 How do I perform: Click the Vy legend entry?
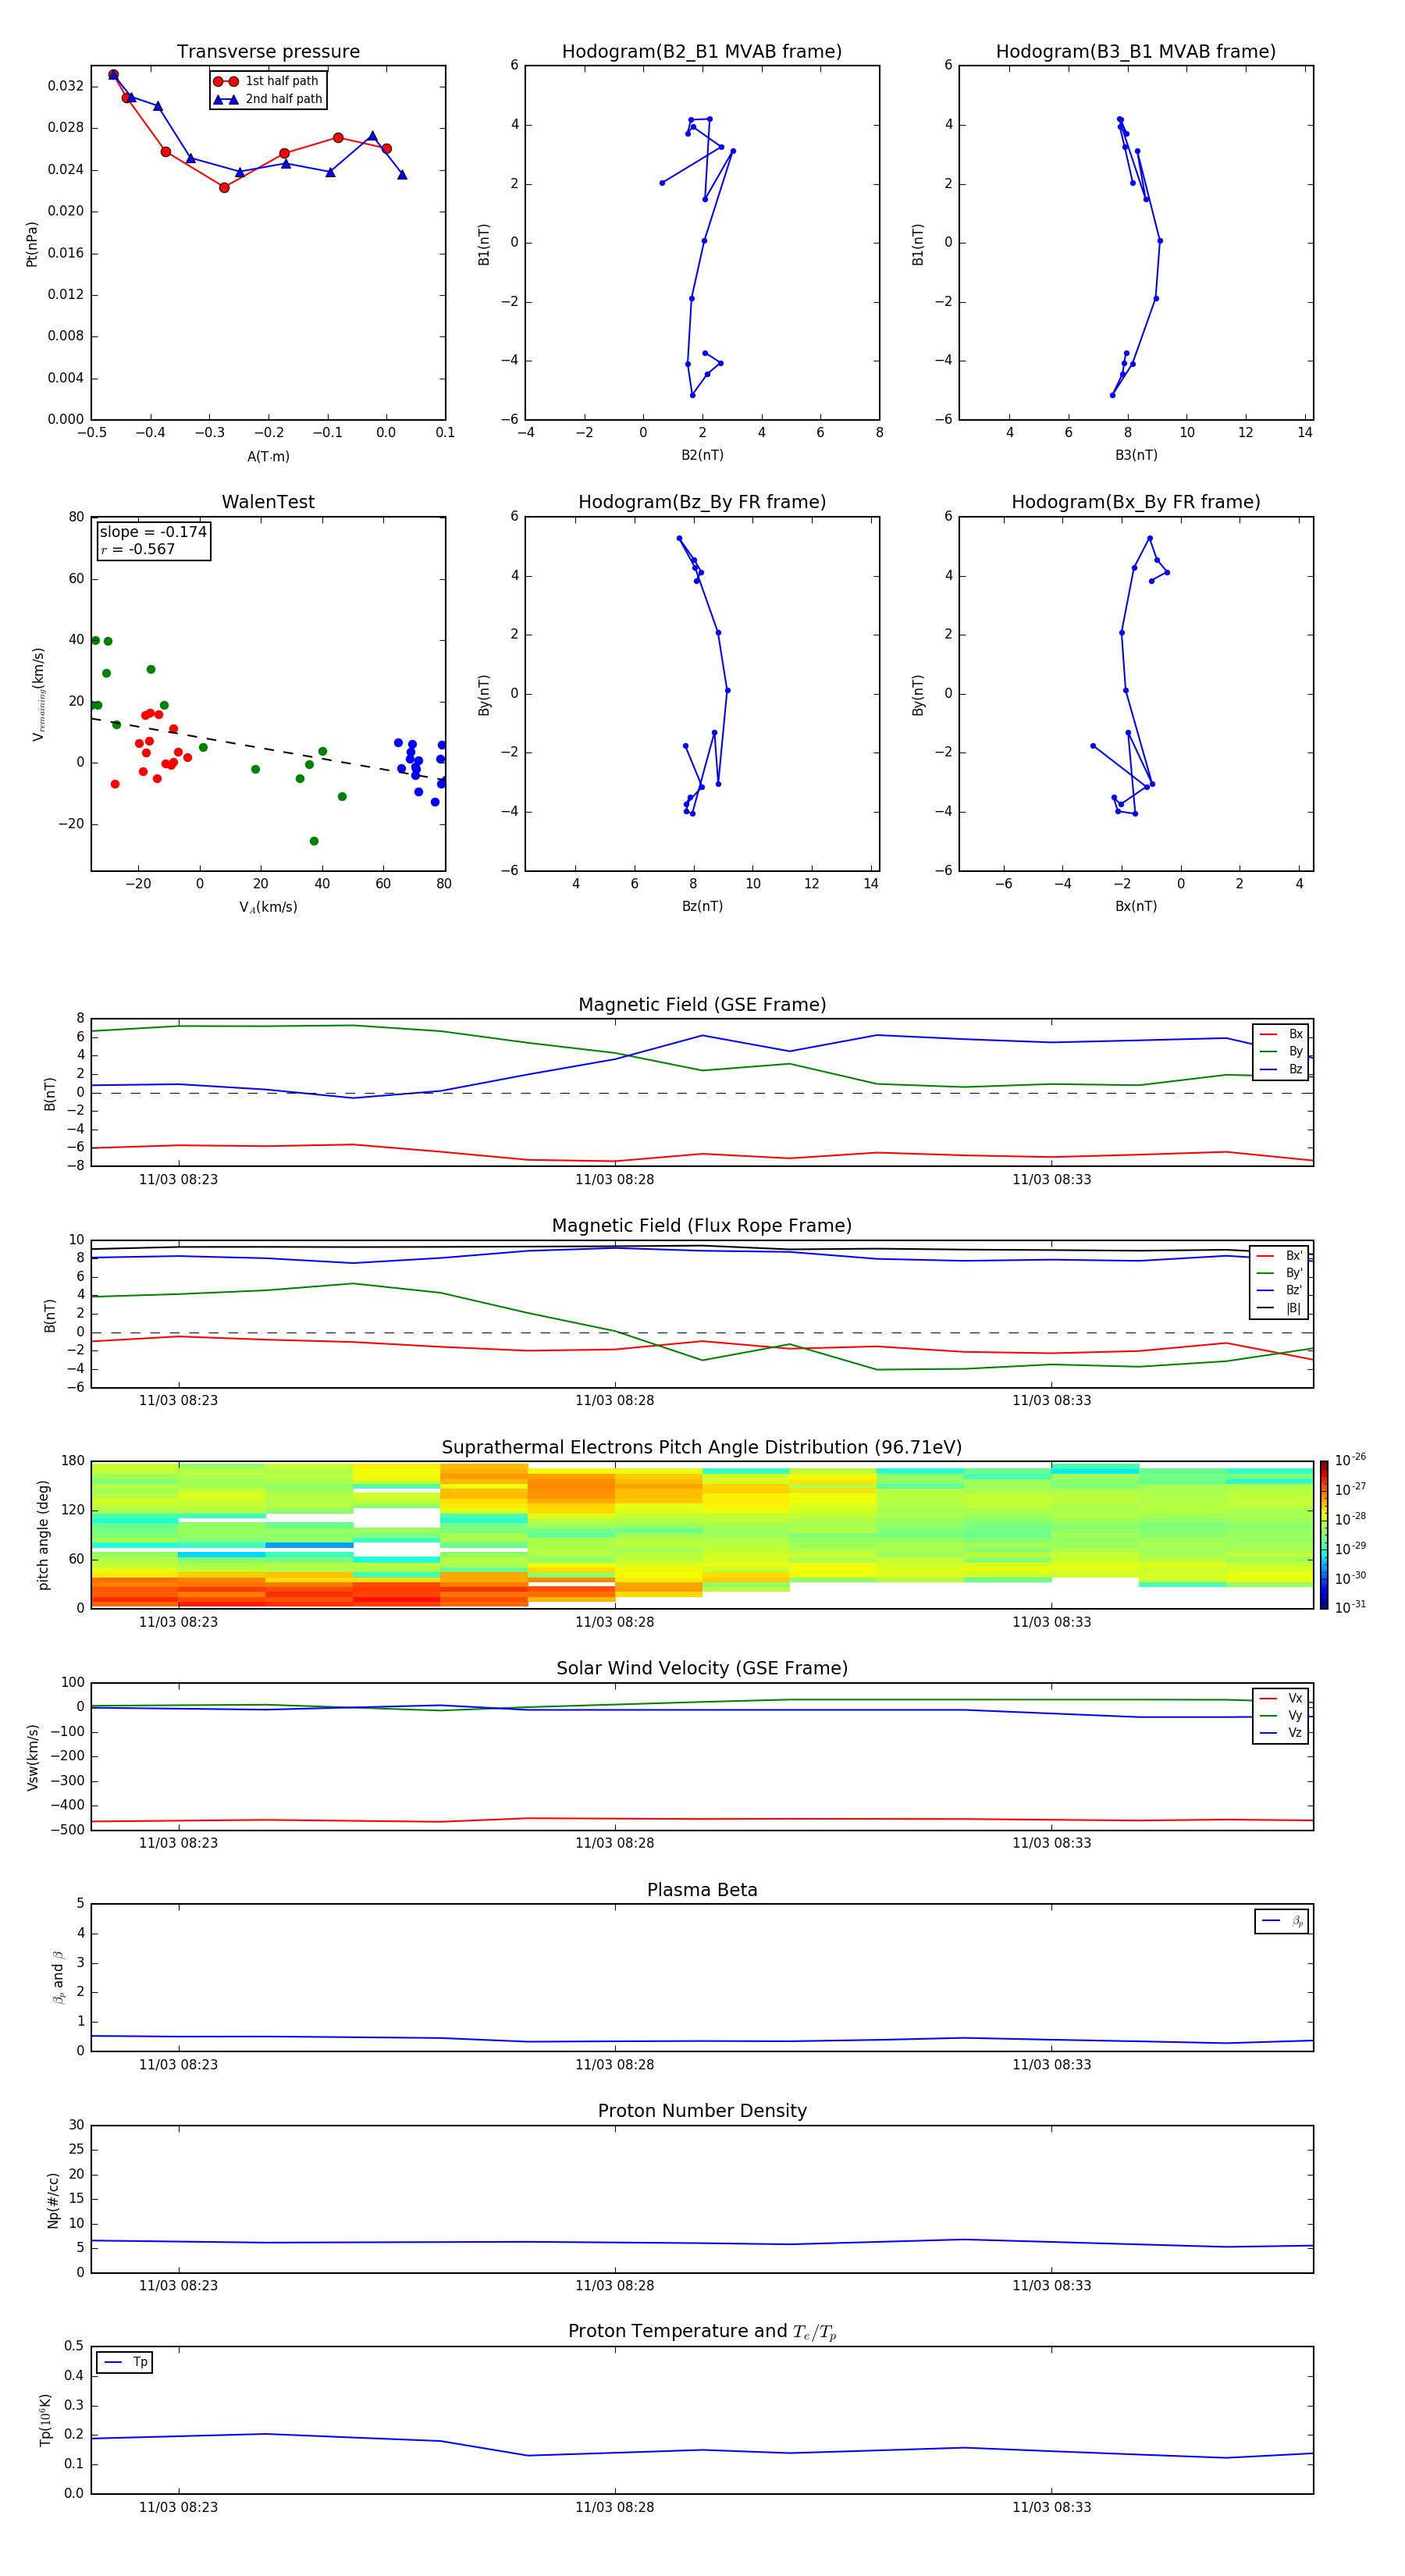(1281, 1716)
